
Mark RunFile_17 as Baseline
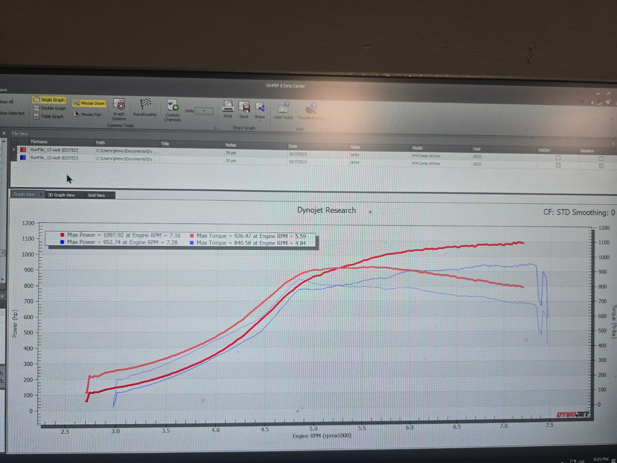[601, 159]
